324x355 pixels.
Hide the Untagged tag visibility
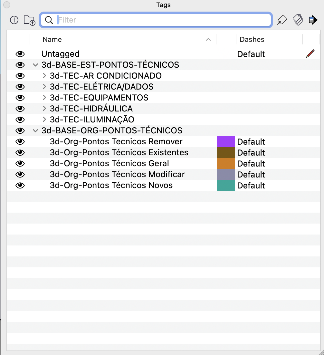20,54
